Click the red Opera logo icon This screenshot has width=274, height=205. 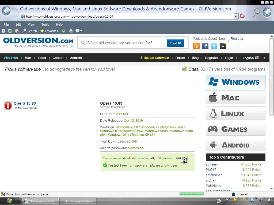pyautogui.click(x=8, y=106)
